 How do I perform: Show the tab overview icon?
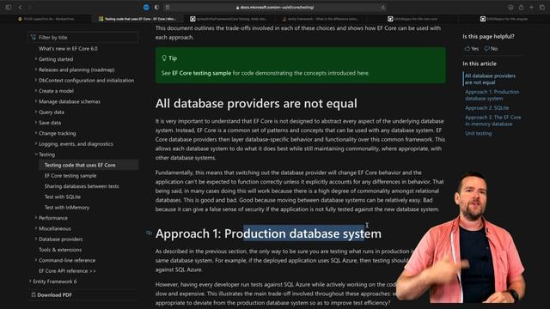click(542, 7)
